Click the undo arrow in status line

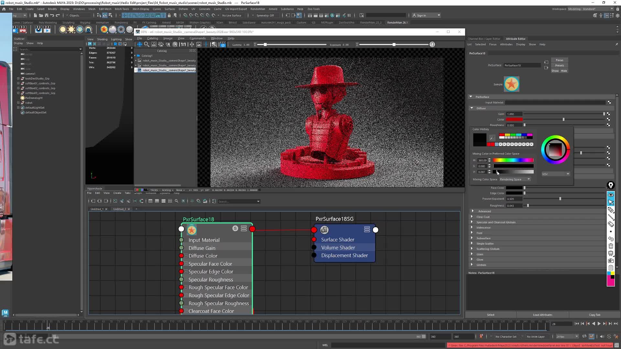click(x=52, y=15)
